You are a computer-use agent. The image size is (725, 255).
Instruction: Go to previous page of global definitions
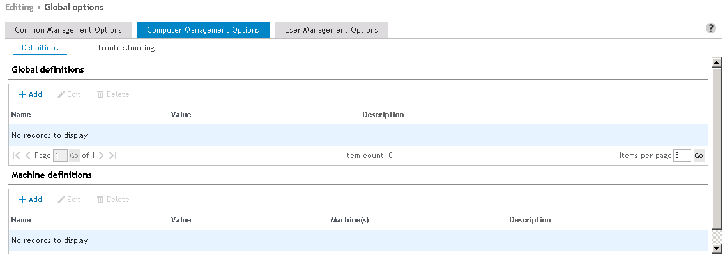click(x=27, y=156)
